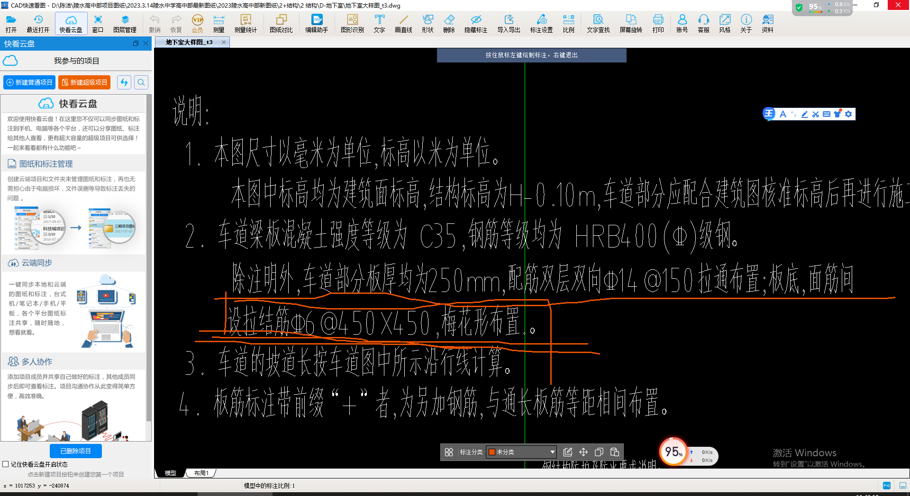This screenshot has width=910, height=496.
Task: Set the 比例 scale
Action: [x=568, y=23]
